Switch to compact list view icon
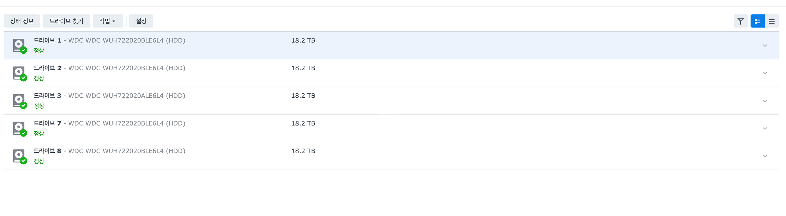This screenshot has width=786, height=216. point(772,21)
